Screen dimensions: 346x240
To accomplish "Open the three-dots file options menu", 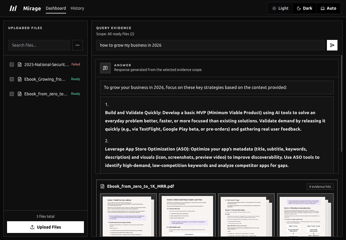I will 77,45.
